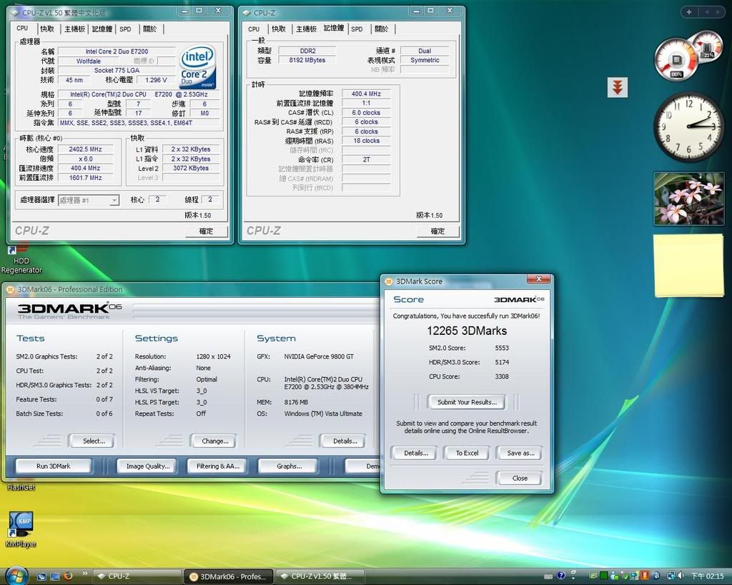The width and height of the screenshot is (732, 585).
Task: Expand the processor selection dropdown in CPU-Z
Action: (x=114, y=201)
